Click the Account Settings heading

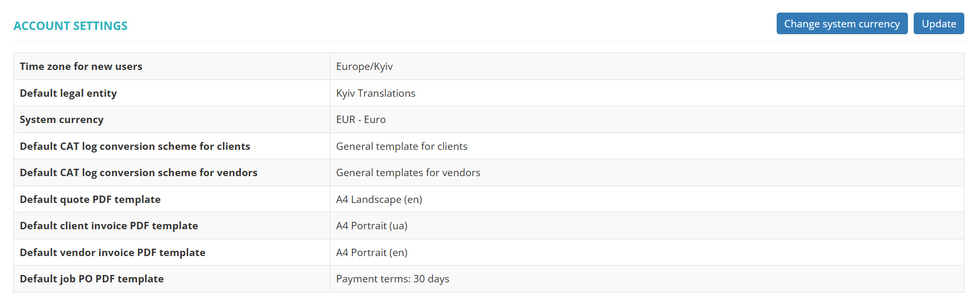click(x=71, y=26)
